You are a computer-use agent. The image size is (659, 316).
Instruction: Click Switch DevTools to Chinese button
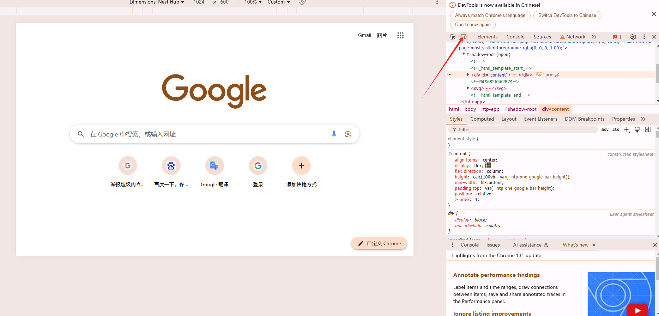(x=567, y=15)
